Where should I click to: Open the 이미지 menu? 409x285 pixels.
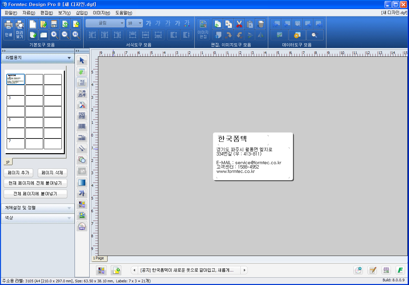101,13
